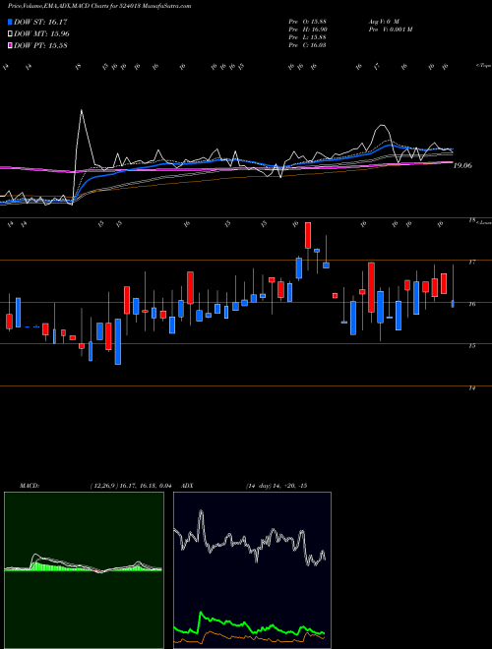
Task: Click the ADX '(14 day) 14, +20, -15' values
Action: pyautogui.click(x=276, y=486)
